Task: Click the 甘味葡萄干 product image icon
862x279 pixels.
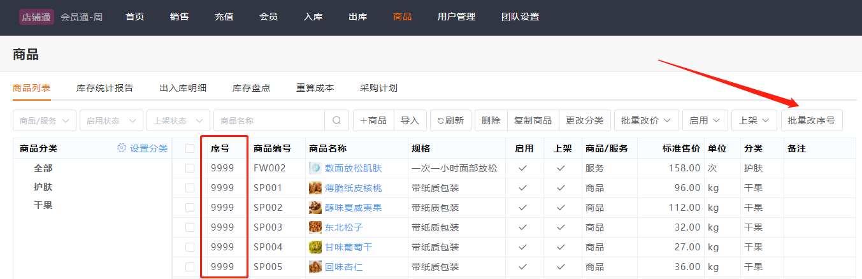Action: pos(315,247)
